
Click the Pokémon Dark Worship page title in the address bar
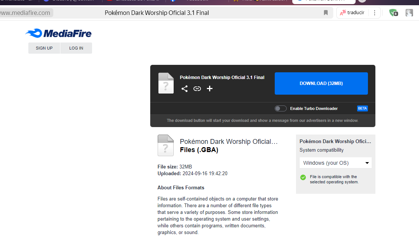(x=157, y=13)
